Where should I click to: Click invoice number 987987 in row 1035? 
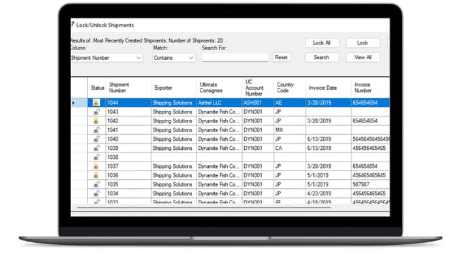coord(370,184)
